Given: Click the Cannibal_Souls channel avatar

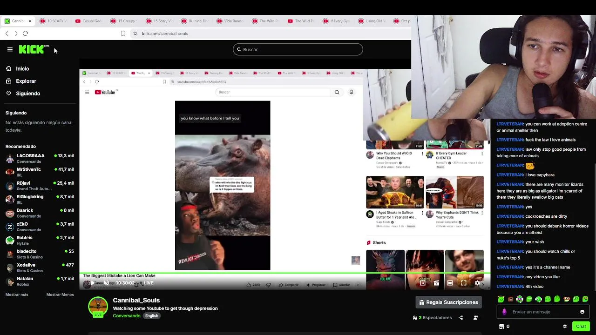Looking at the screenshot, I should coord(98,306).
